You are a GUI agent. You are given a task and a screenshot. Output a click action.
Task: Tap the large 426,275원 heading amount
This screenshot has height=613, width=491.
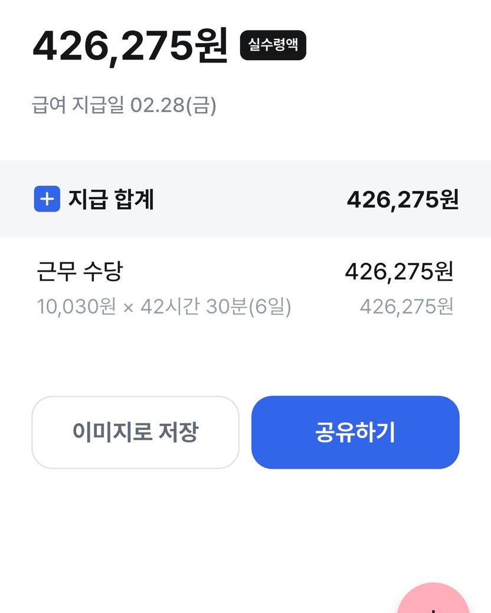click(x=130, y=46)
